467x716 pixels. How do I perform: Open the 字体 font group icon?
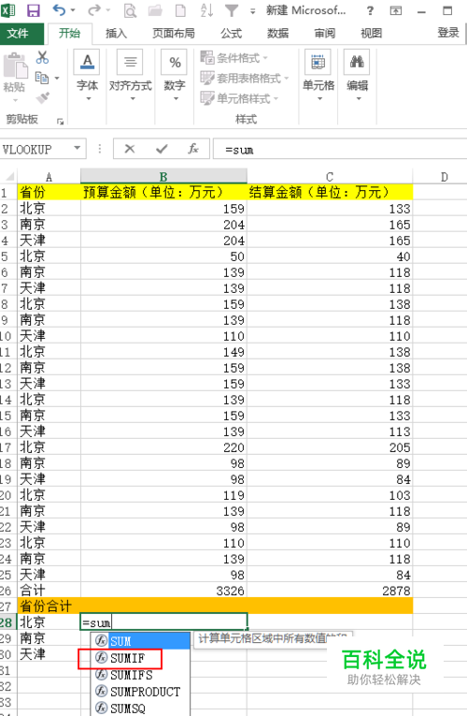tap(87, 62)
